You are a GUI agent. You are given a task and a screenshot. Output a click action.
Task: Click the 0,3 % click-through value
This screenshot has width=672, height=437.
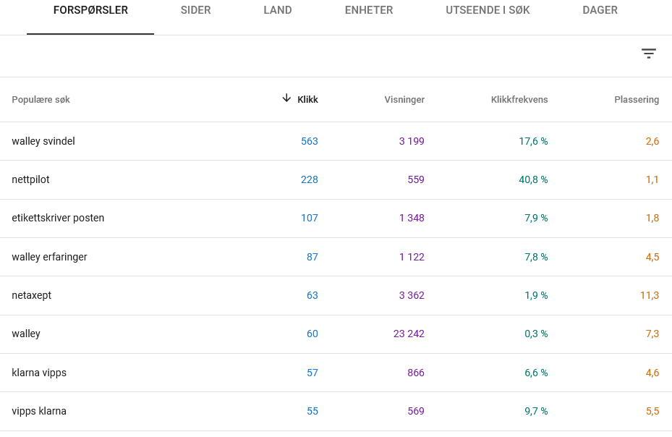pyautogui.click(x=536, y=334)
